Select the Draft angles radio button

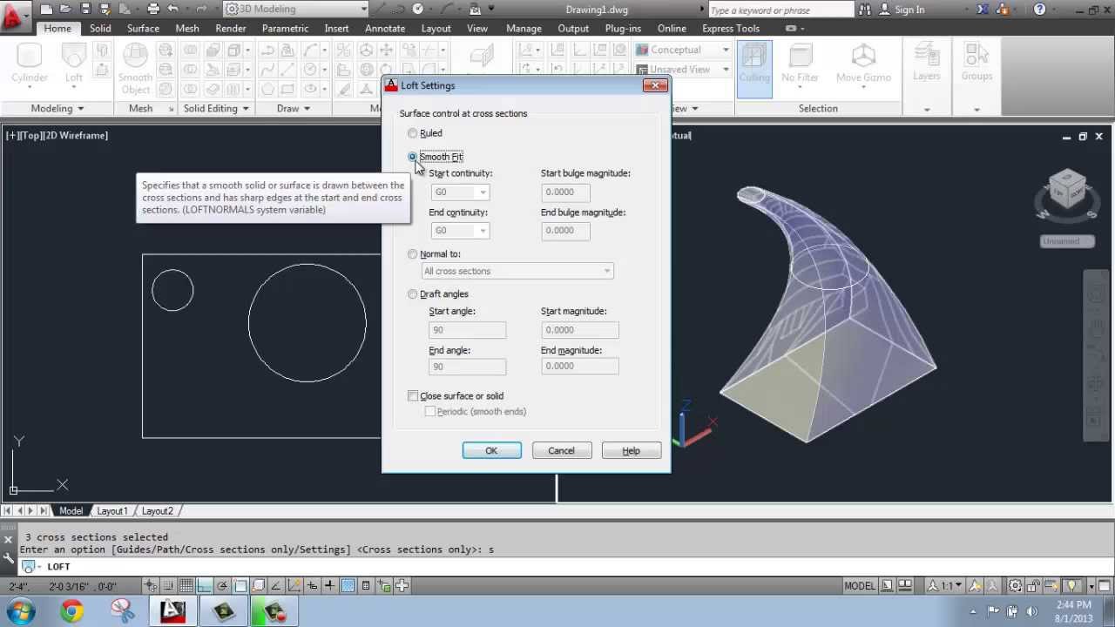point(413,294)
